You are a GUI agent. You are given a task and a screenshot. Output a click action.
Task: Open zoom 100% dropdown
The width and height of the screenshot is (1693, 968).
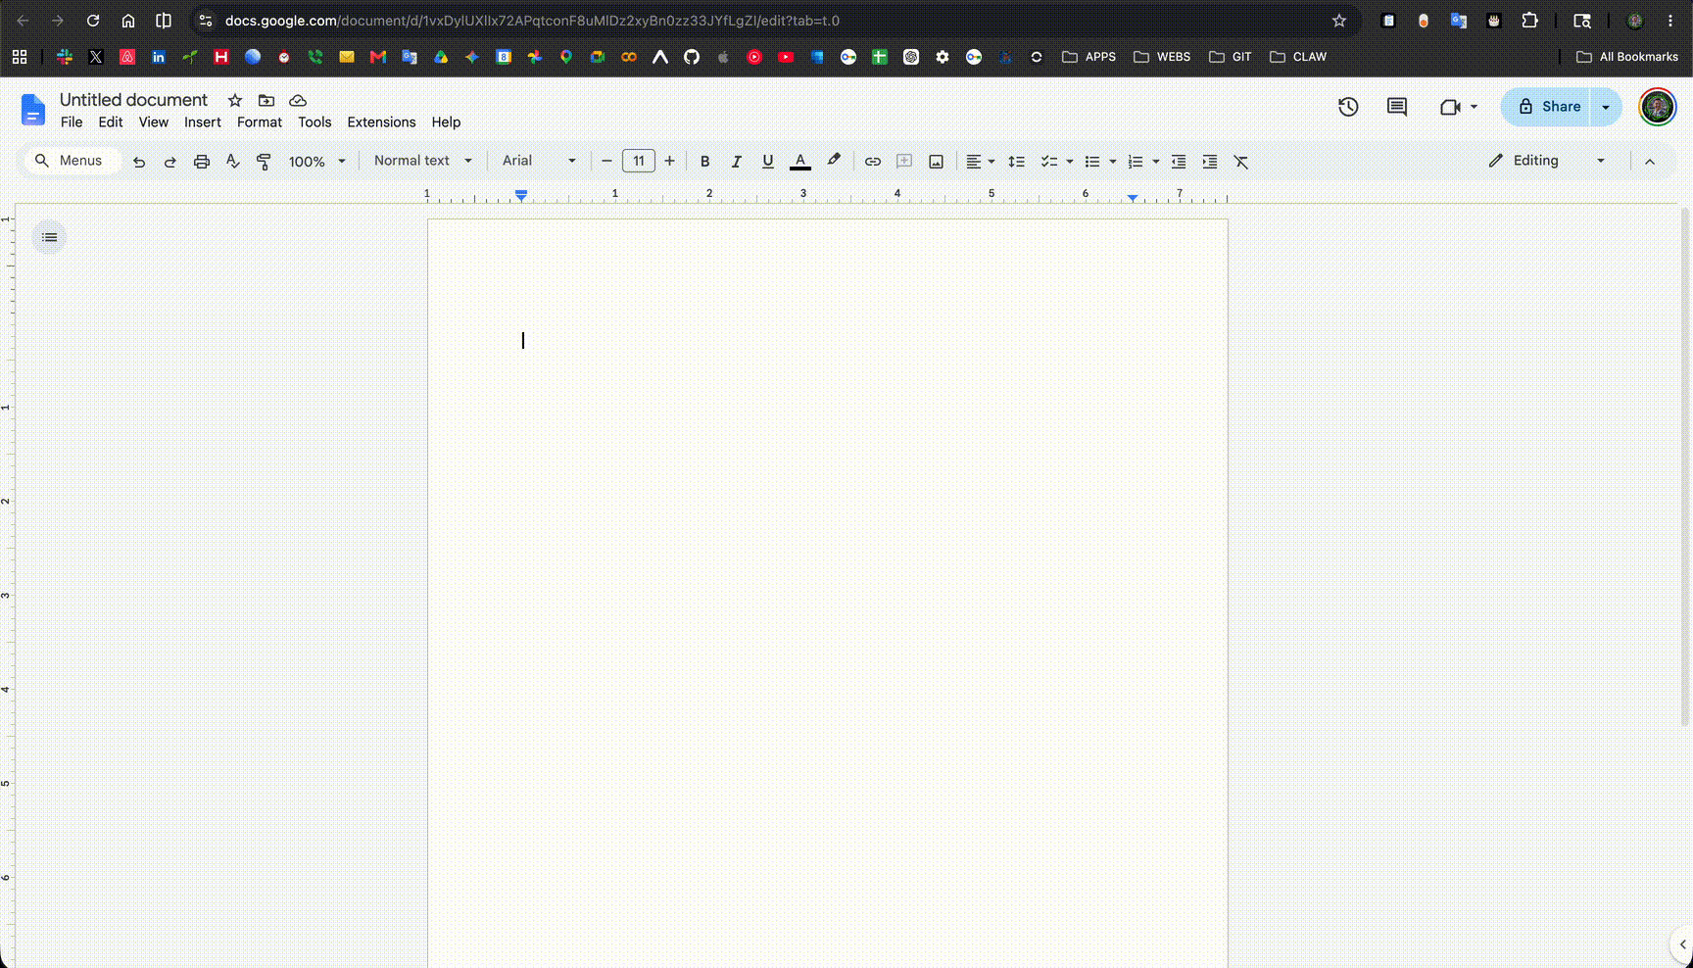316,162
